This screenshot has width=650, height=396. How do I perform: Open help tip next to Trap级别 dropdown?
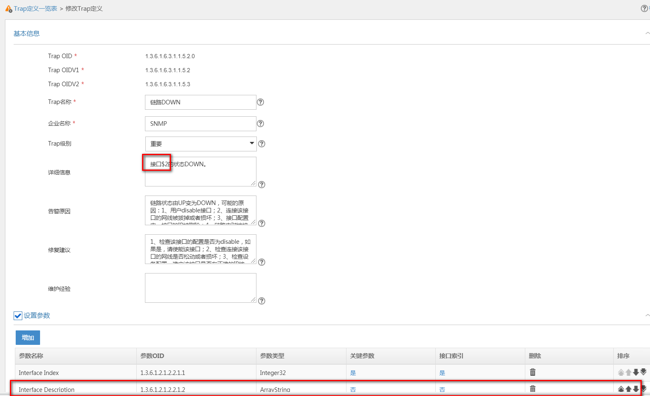click(x=261, y=144)
